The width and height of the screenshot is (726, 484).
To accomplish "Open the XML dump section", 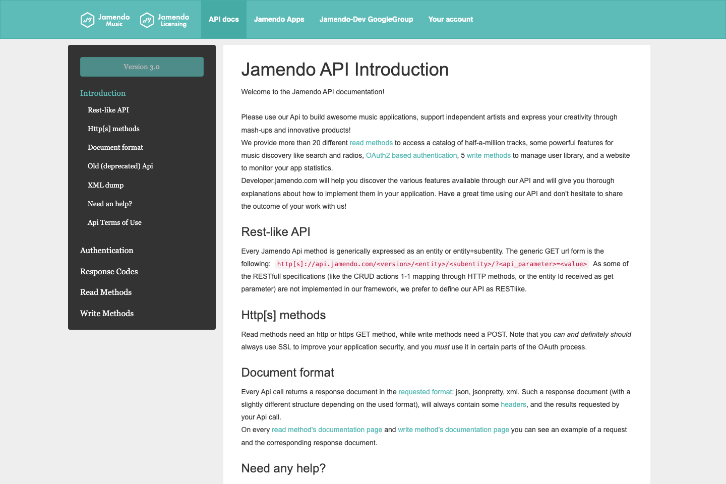I will tap(105, 185).
